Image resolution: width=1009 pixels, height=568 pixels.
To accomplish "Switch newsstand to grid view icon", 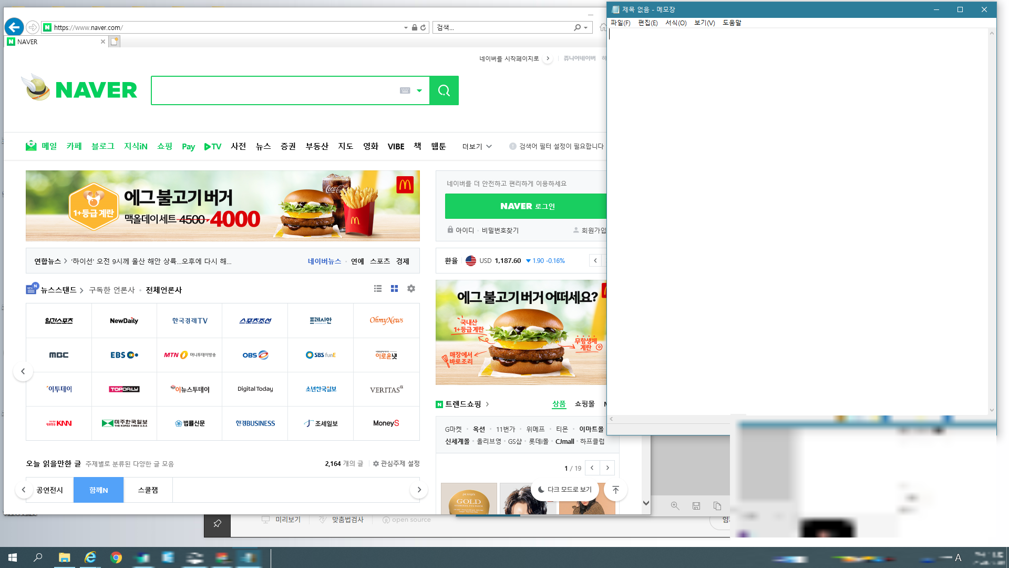I will point(394,289).
